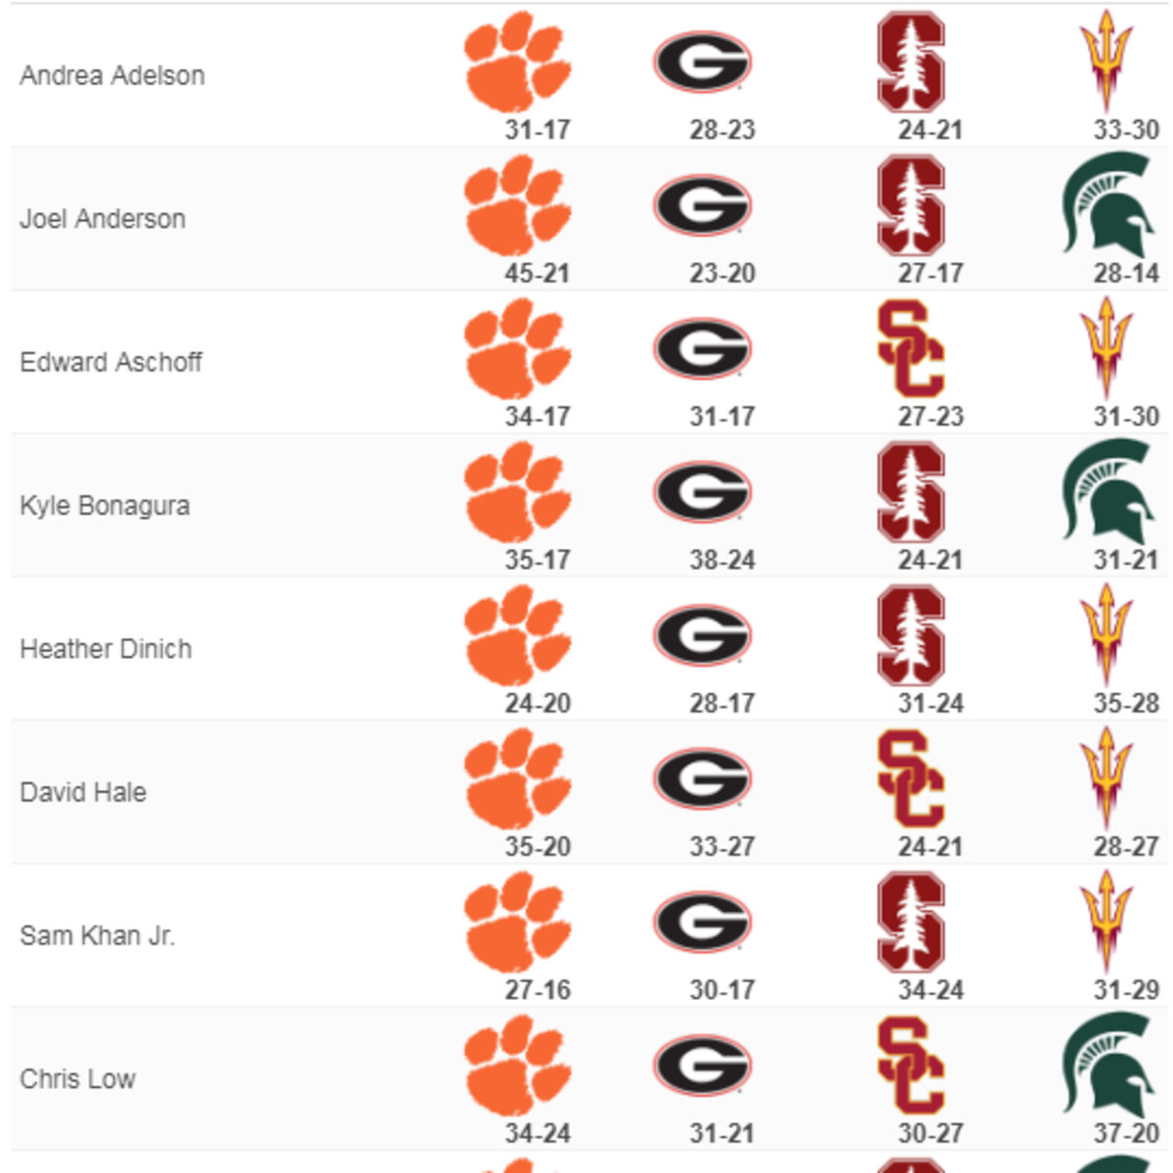Select David Hale's Georgia G logo
Image resolution: width=1173 pixels, height=1173 pixels.
point(702,779)
